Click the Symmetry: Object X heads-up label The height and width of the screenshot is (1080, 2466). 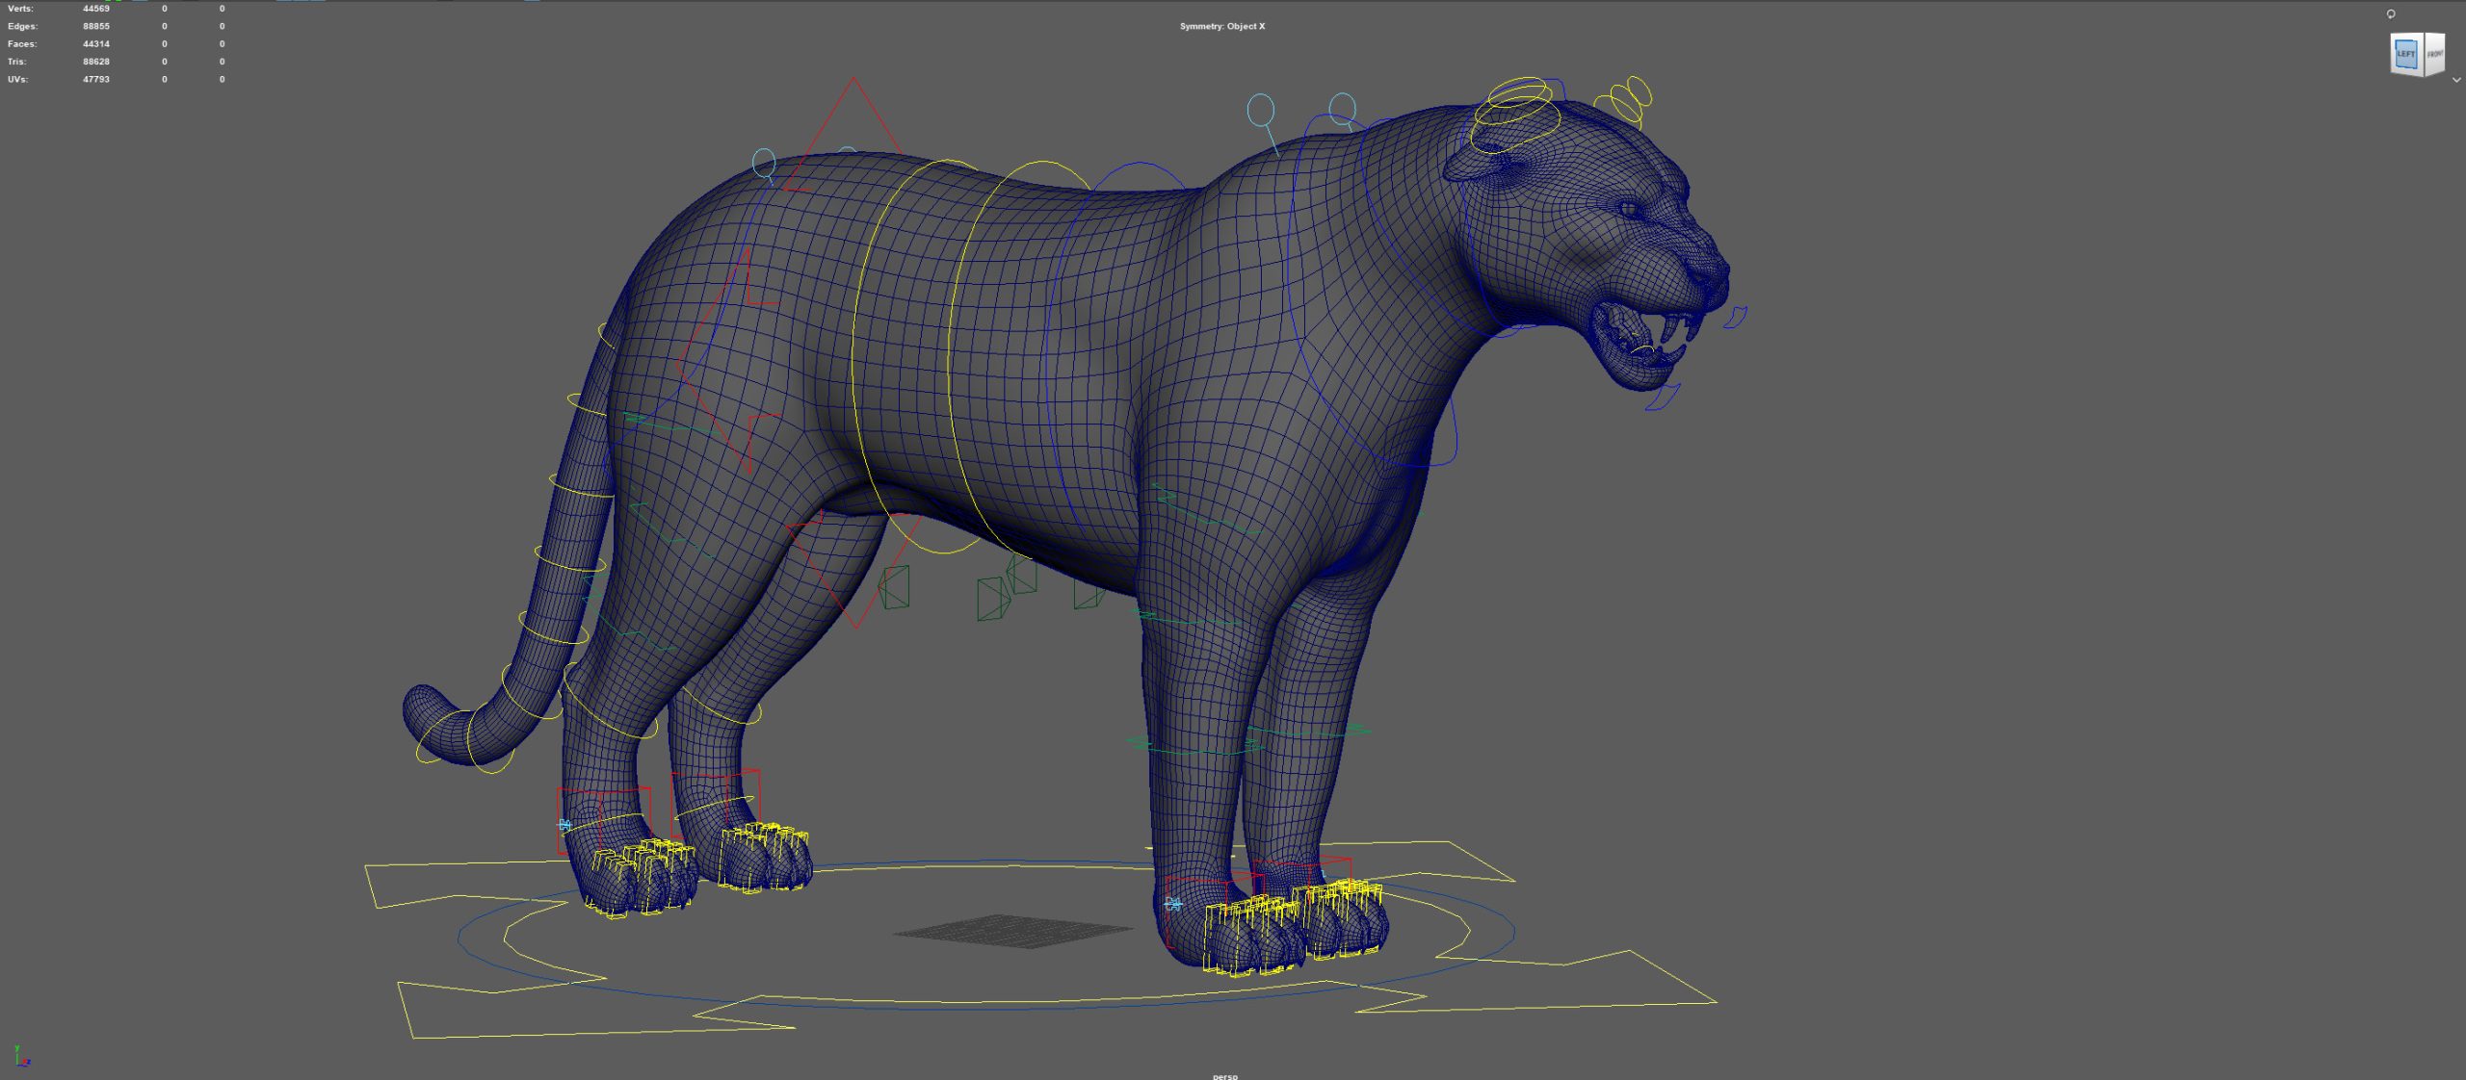pyautogui.click(x=1222, y=26)
